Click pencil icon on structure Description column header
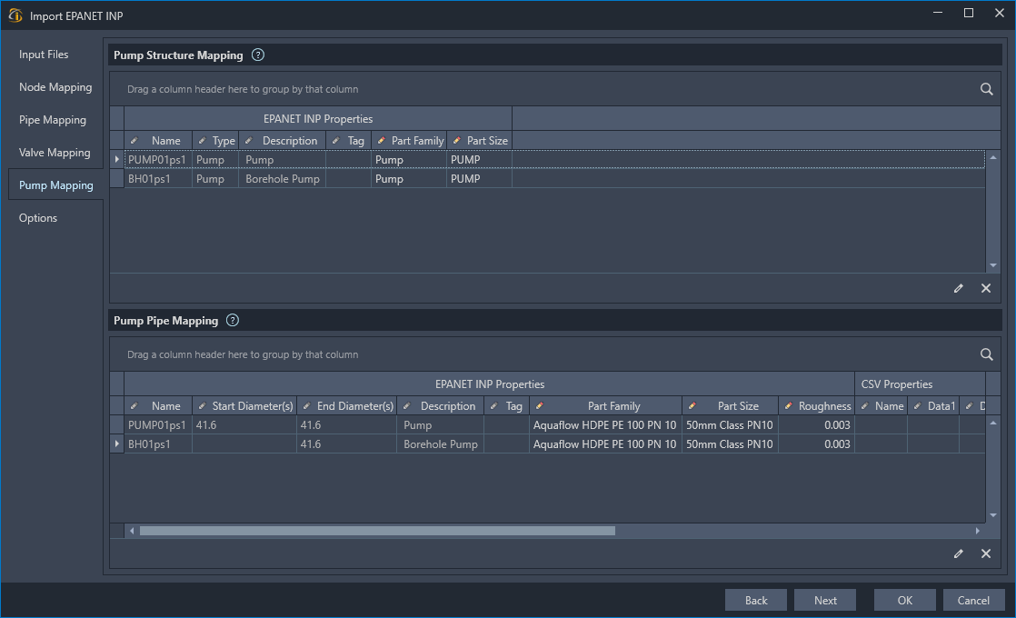The image size is (1016, 618). pos(248,141)
